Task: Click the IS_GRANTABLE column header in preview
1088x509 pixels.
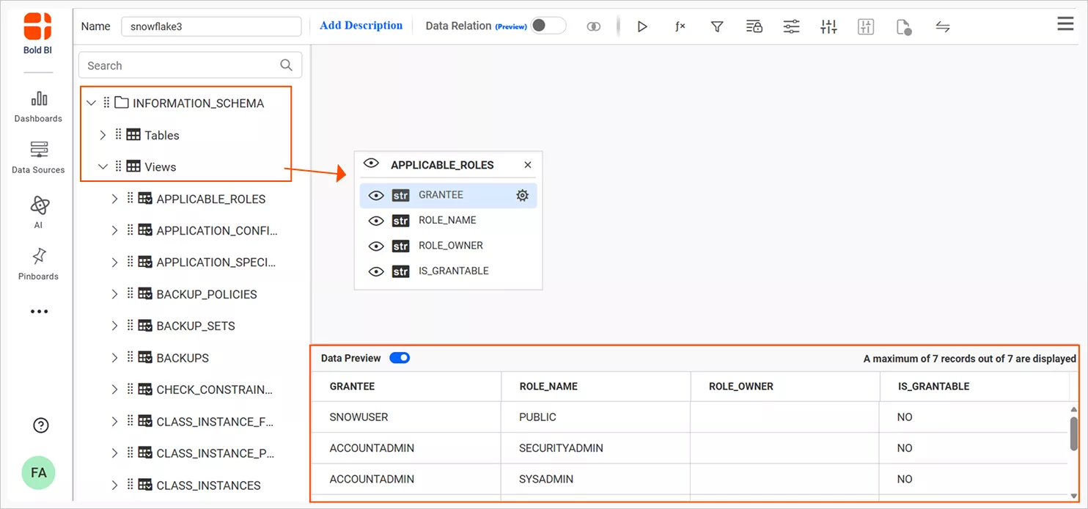Action: click(x=975, y=387)
